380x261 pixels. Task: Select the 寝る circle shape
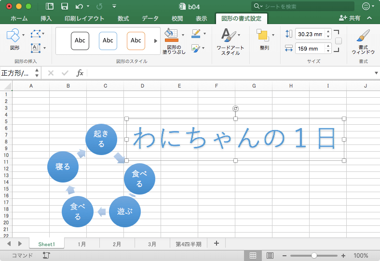[63, 167]
